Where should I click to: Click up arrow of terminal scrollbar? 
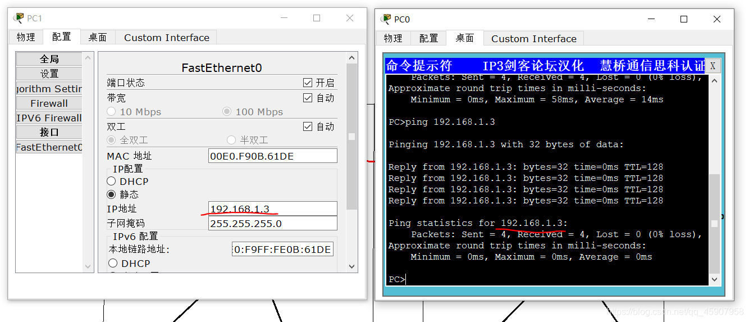pos(714,80)
